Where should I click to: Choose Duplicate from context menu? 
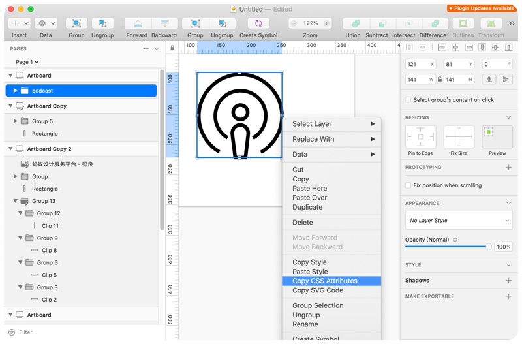(x=331, y=207)
